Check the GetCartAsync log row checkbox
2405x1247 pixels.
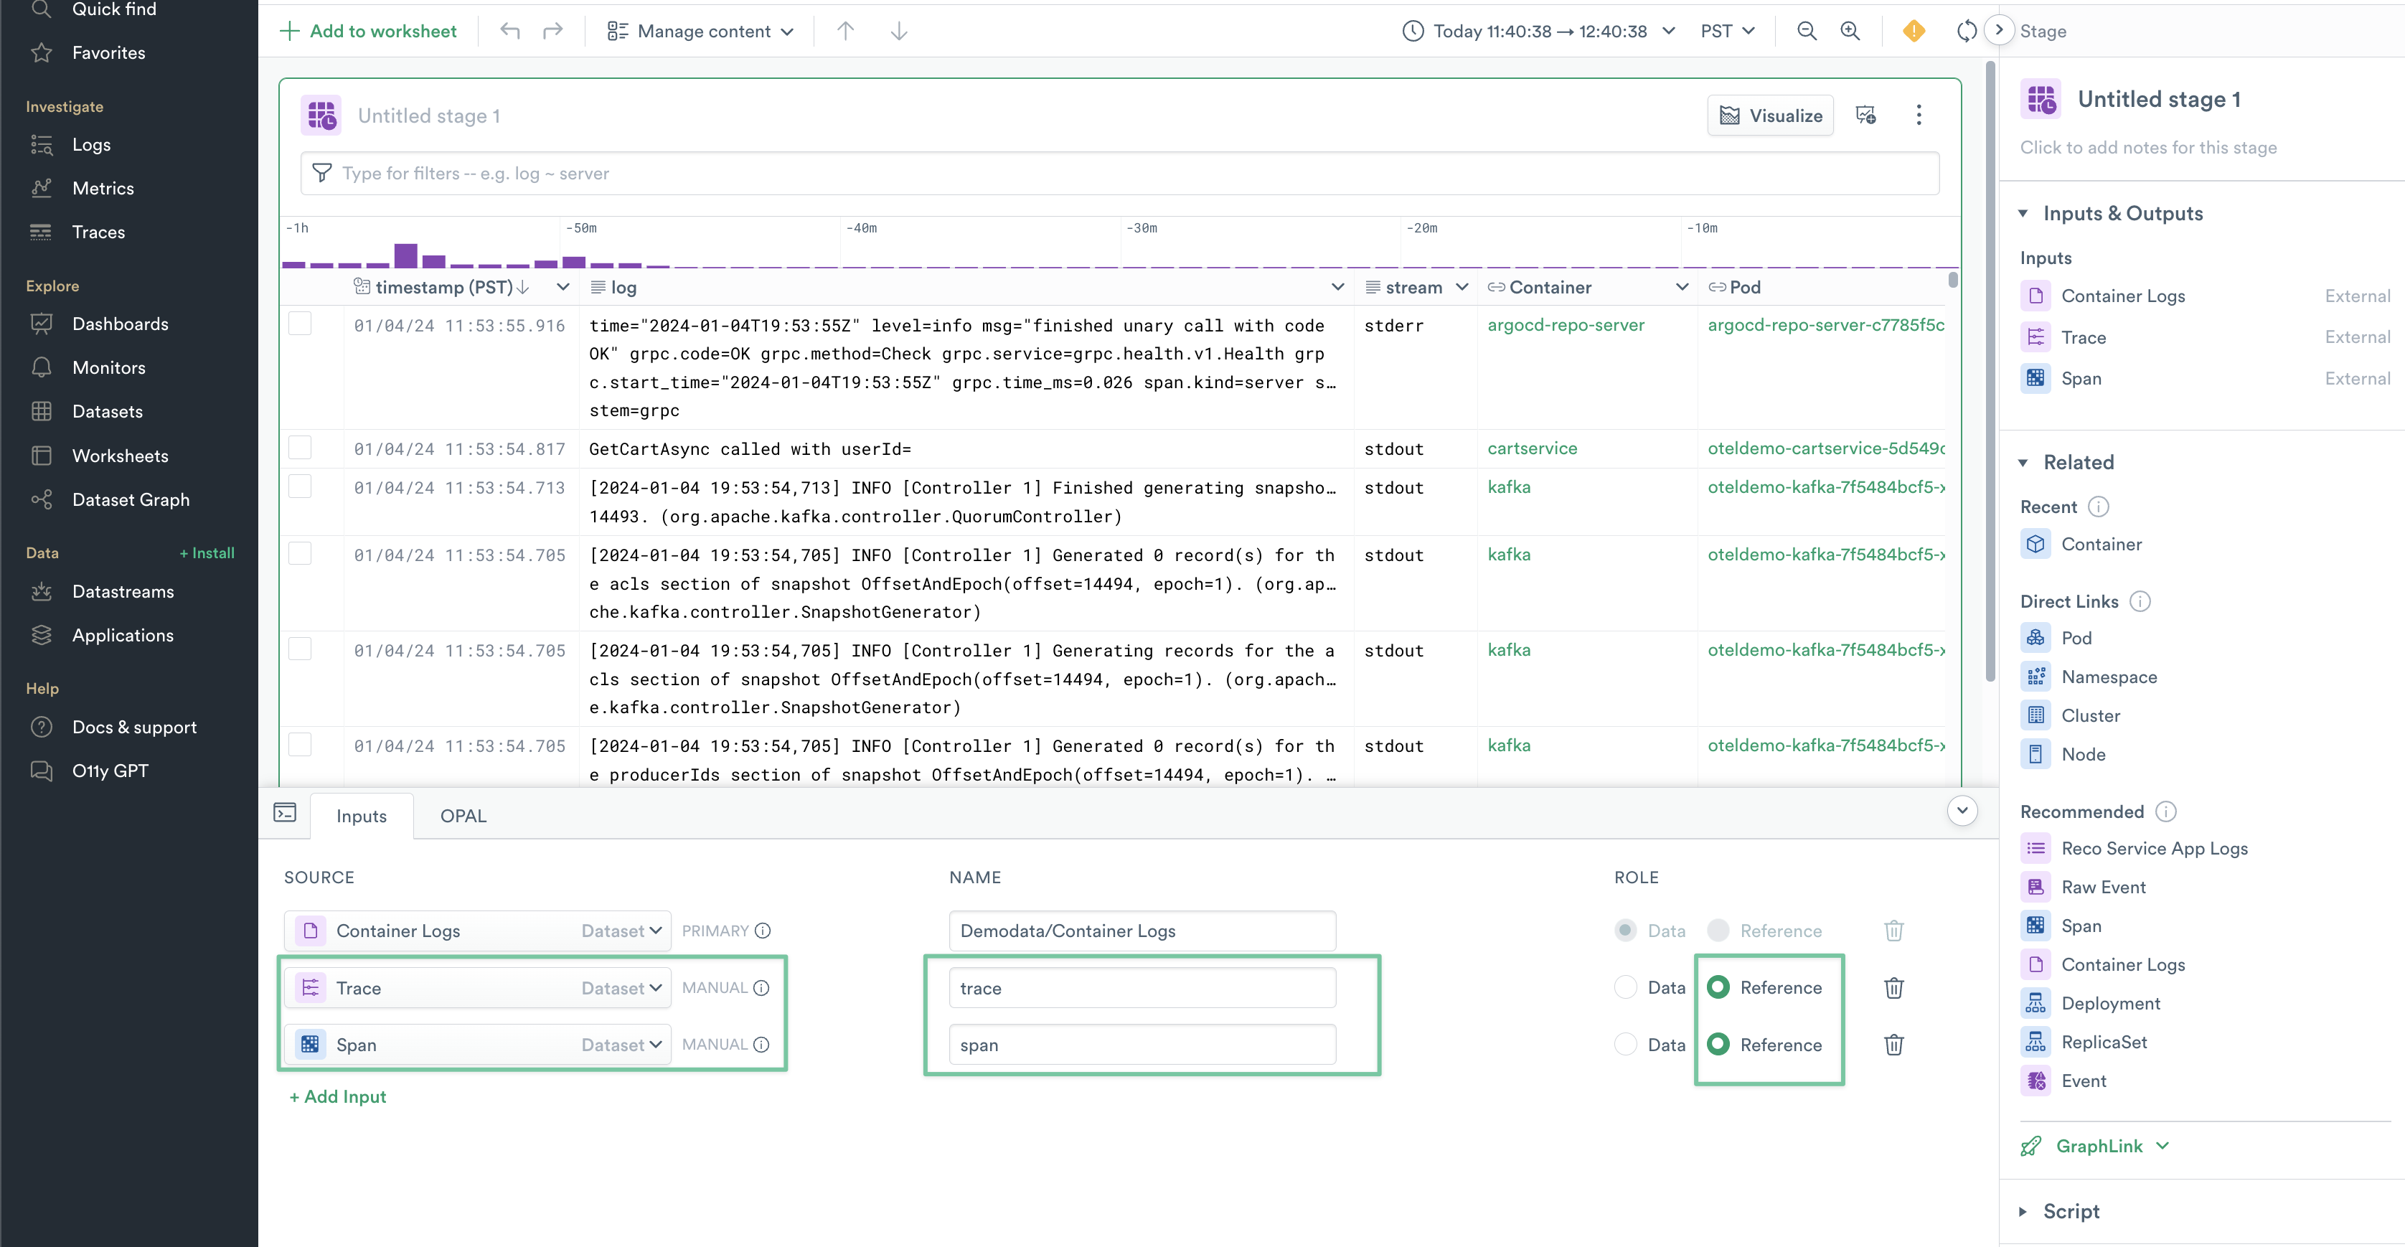coord(300,447)
